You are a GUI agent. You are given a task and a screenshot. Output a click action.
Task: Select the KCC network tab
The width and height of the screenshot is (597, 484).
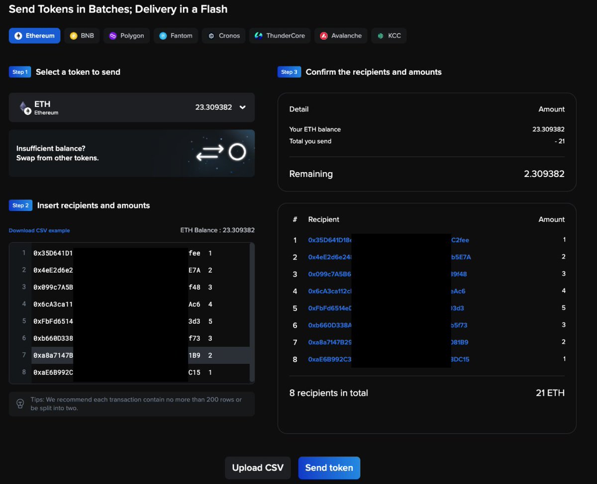(389, 36)
